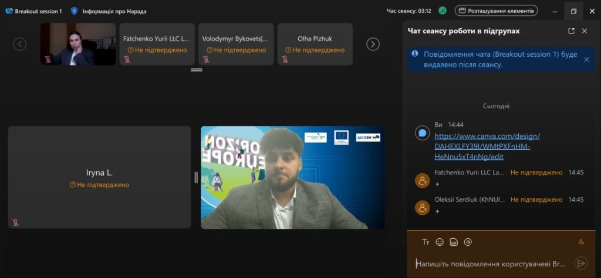Select Olha Pizhuk participant tile
Viewport: 601px width, 278px height.
pos(315,44)
